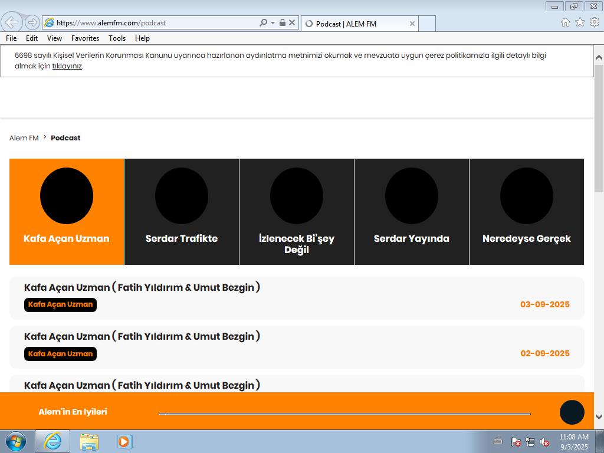Open the security lock icon

tap(283, 23)
